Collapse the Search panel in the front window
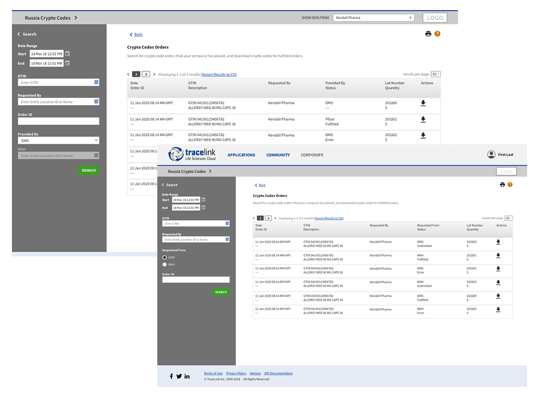This screenshot has height=396, width=540. pos(163,185)
